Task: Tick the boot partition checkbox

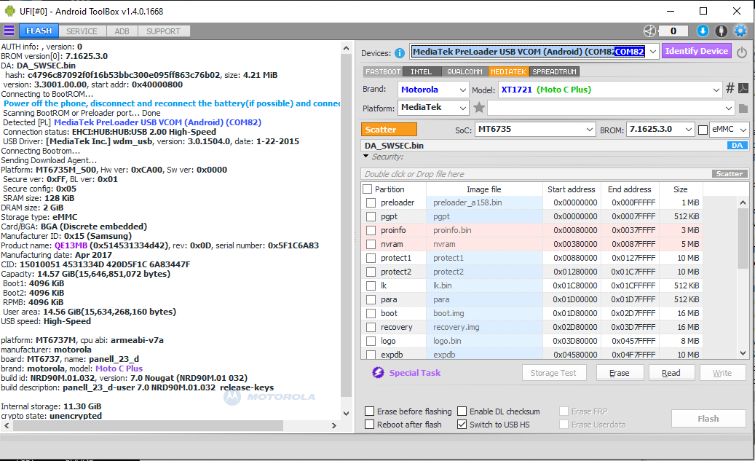Action: pos(371,314)
